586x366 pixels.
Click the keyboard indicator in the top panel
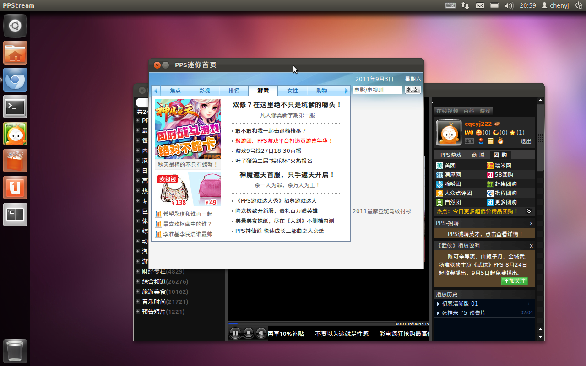click(450, 5)
